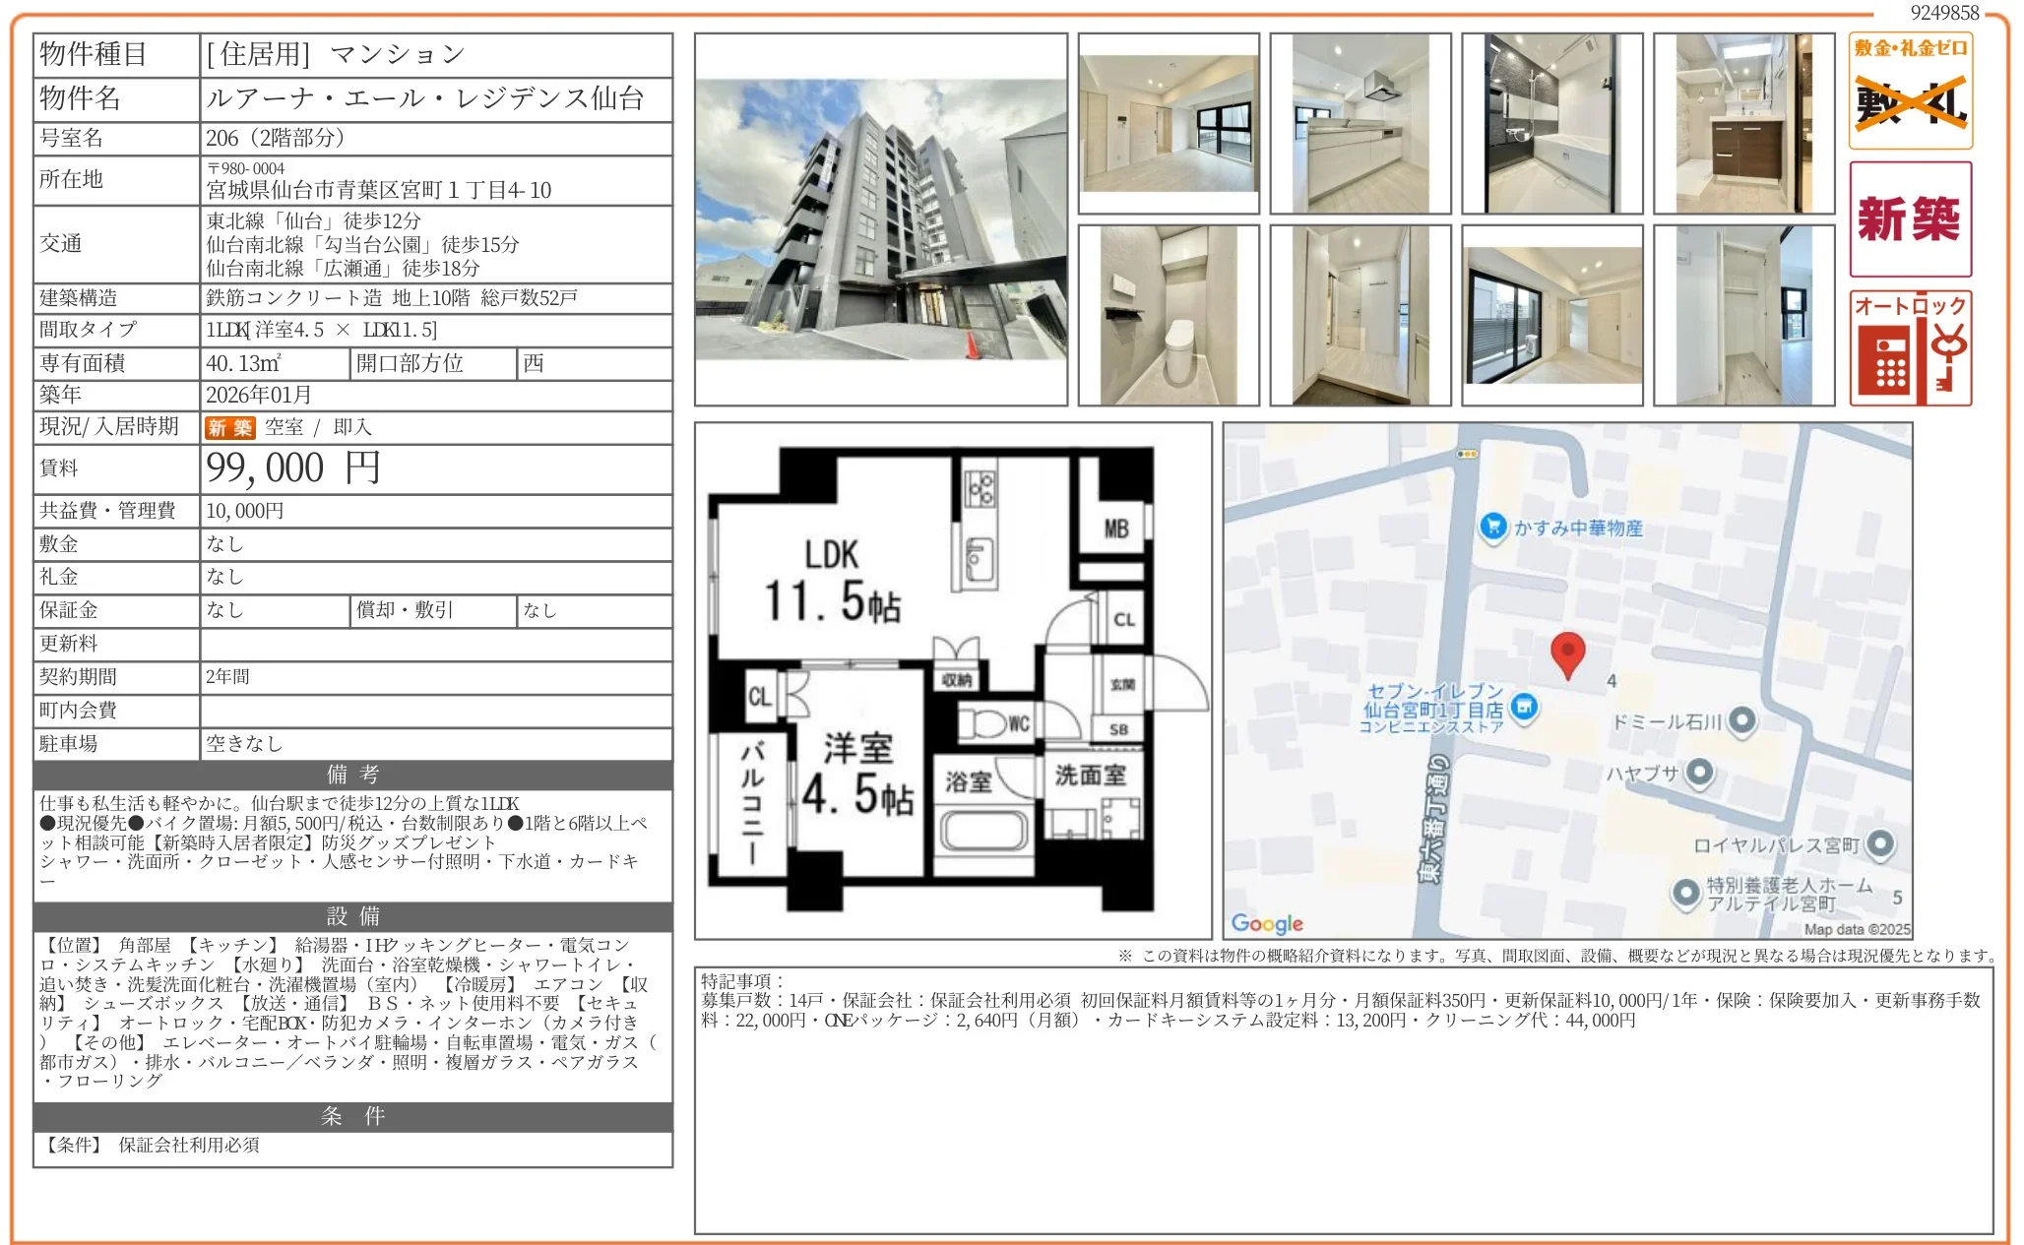Open the washbasin vanity thumbnail
2024x1245 pixels.
[x=1743, y=123]
